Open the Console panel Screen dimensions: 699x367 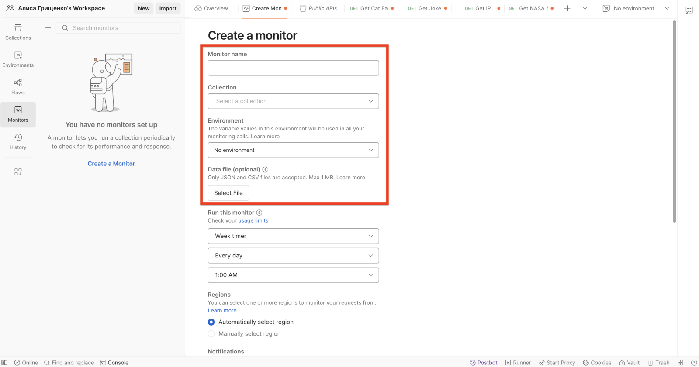pyautogui.click(x=114, y=363)
